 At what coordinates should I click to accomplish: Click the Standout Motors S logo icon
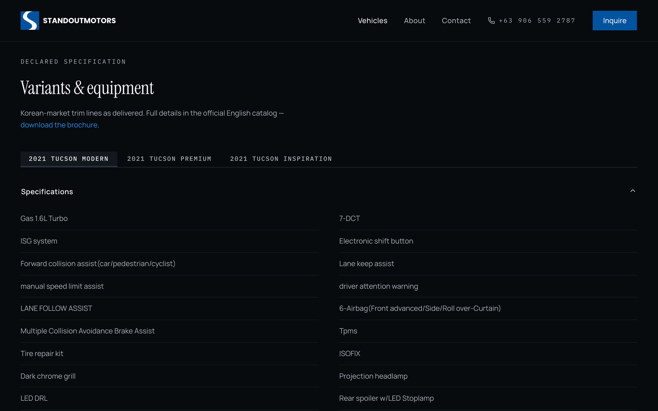[30, 21]
